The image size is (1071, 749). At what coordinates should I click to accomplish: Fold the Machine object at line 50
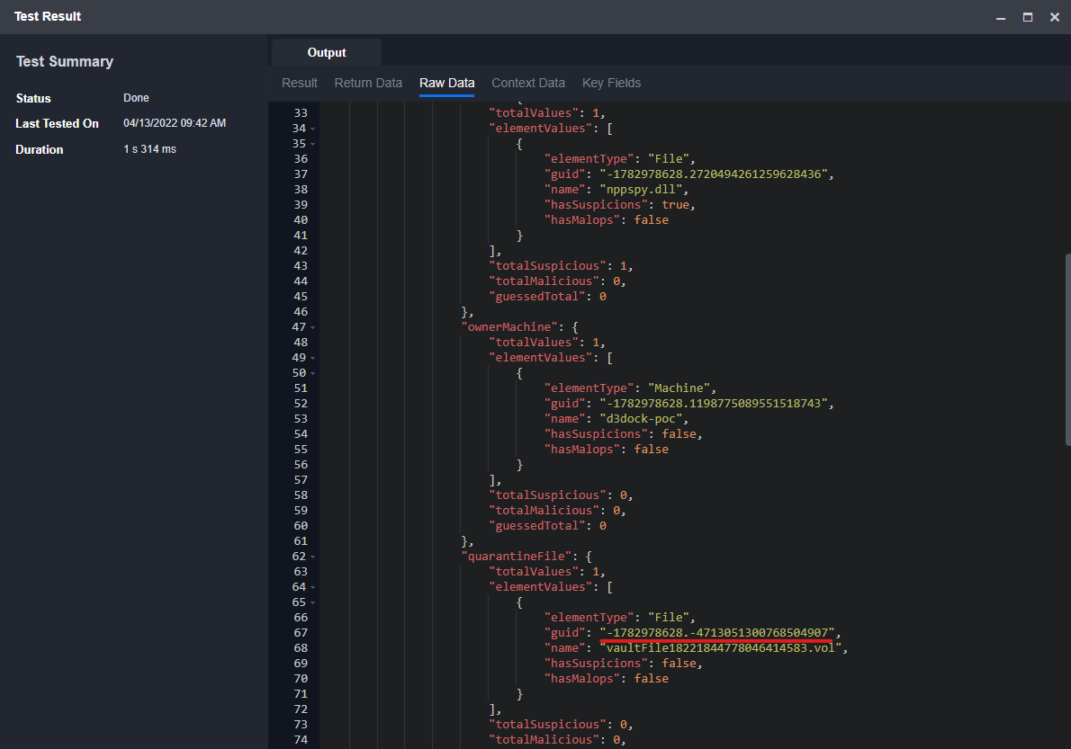[x=312, y=373]
